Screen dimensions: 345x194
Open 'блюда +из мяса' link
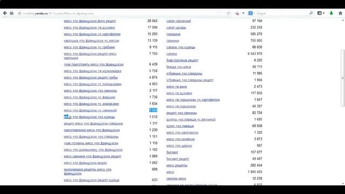pyautogui.click(x=178, y=67)
